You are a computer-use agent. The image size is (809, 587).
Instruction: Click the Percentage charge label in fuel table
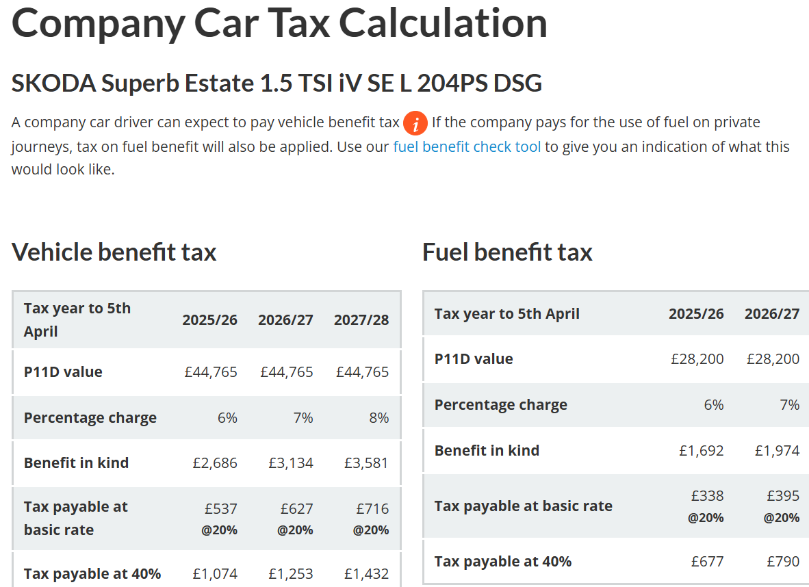point(500,405)
